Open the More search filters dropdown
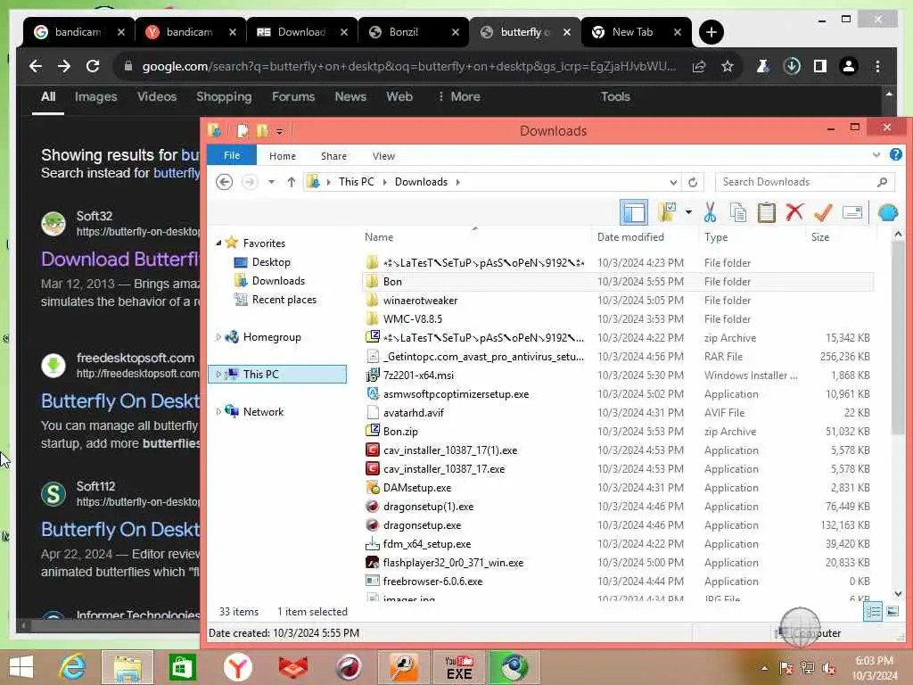This screenshot has height=685, width=913. [459, 96]
